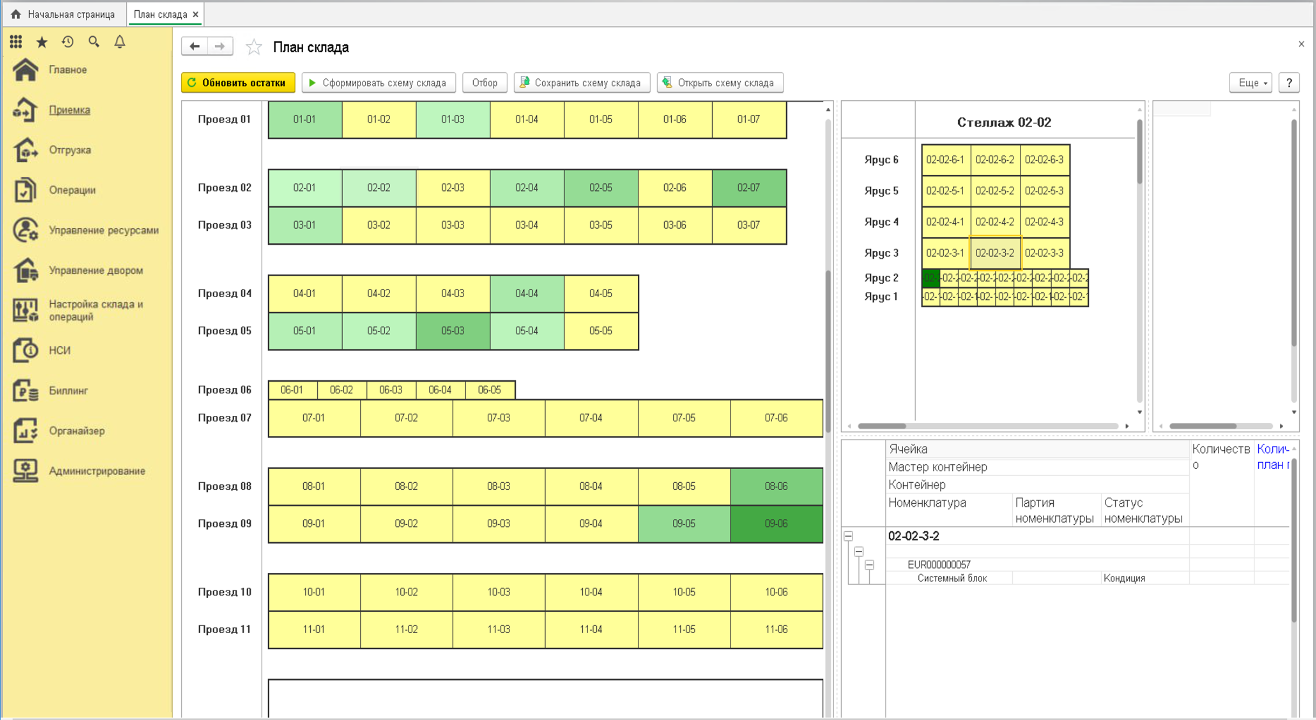
Task: Select rack cell 02-02-4-2
Action: point(994,222)
